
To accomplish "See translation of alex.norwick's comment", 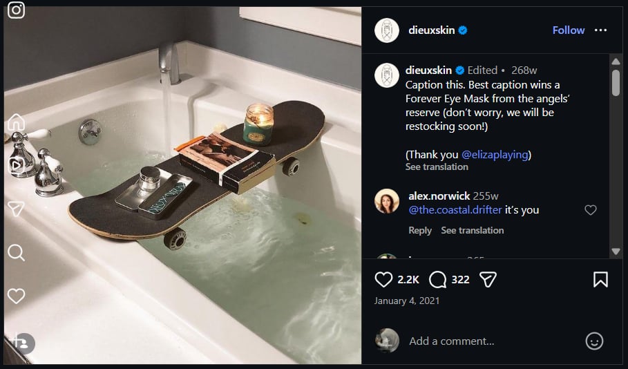I will tap(473, 231).
